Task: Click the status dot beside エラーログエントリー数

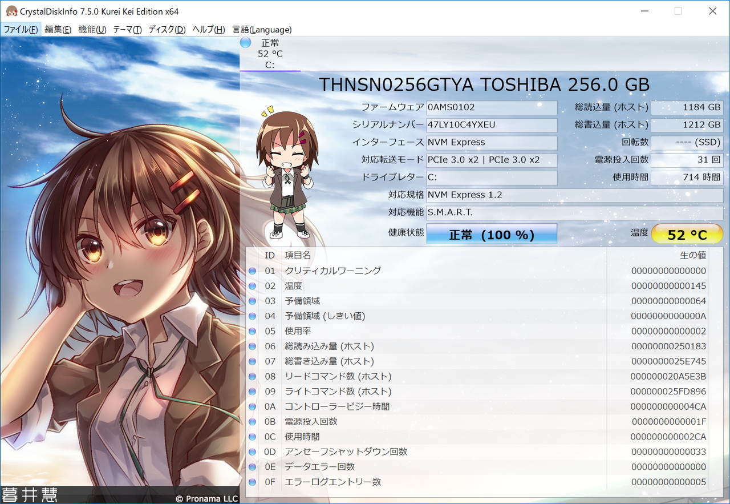Action: (252, 482)
